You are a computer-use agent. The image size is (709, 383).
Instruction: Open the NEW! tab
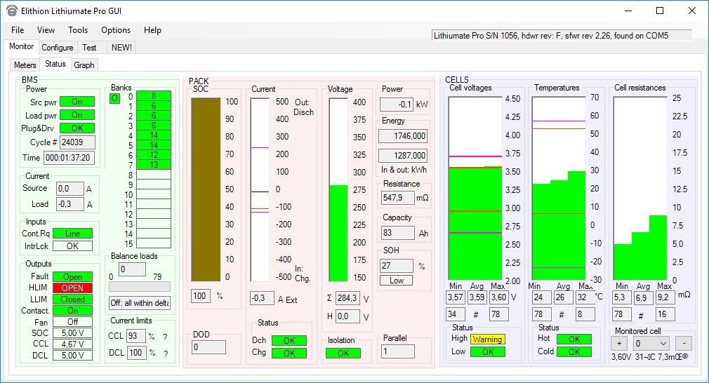[x=121, y=48]
